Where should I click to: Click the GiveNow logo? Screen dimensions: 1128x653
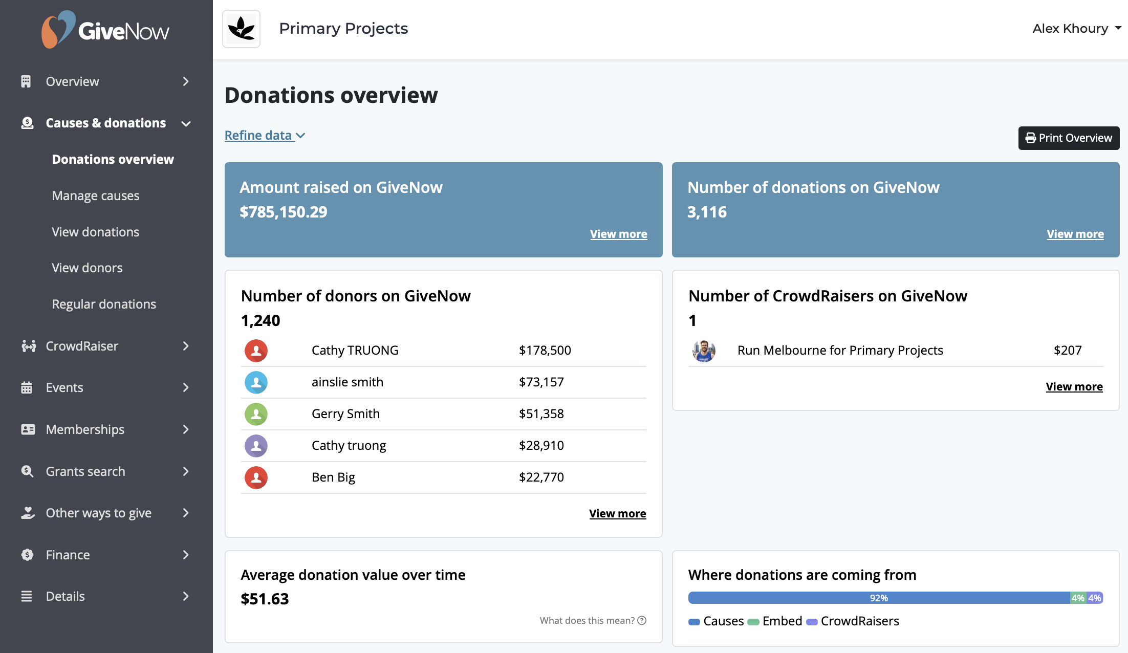(105, 30)
